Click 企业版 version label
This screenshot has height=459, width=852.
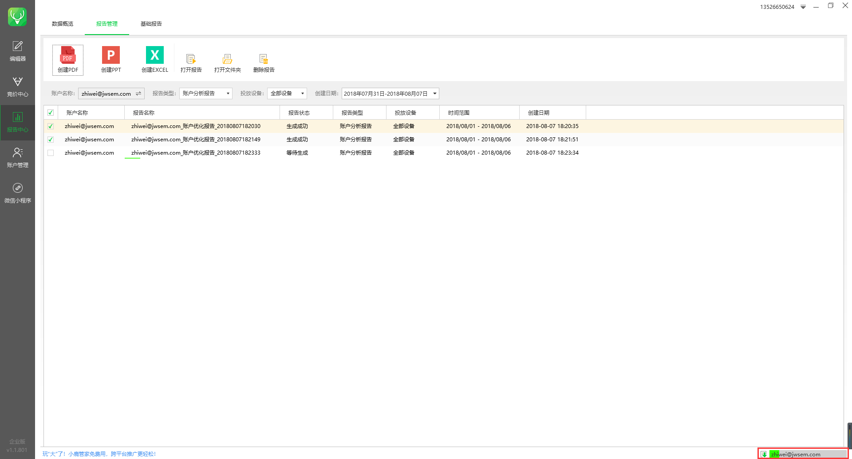[x=17, y=442]
